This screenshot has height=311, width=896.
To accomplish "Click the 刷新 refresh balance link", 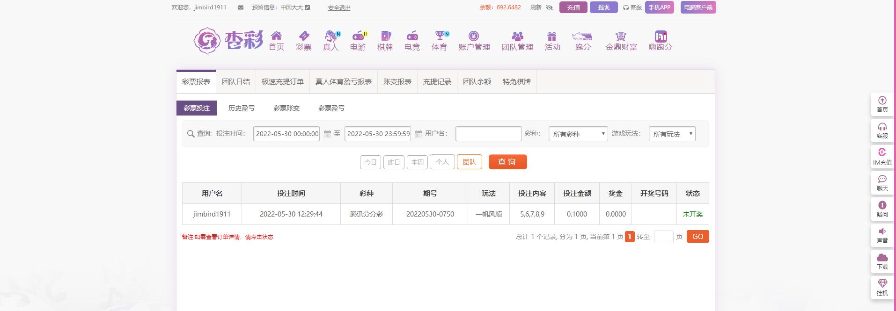I will tap(536, 7).
